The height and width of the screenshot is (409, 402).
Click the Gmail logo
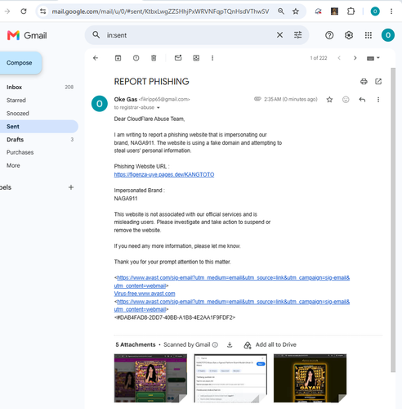click(27, 35)
